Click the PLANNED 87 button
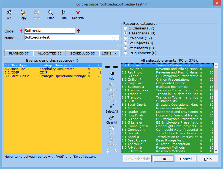223x169 pixels. pos(19,53)
